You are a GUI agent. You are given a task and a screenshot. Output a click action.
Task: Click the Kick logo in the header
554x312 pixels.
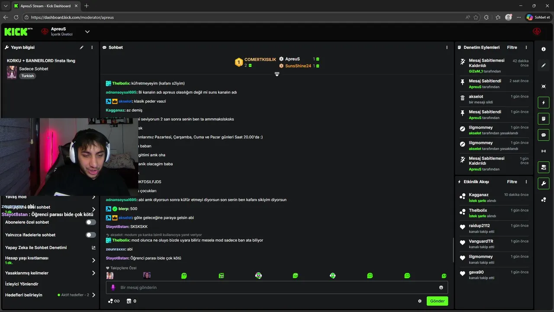18,32
